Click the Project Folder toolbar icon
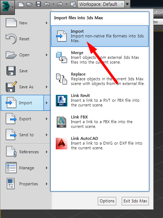The height and width of the screenshot is (218, 163). [x=73, y=4]
